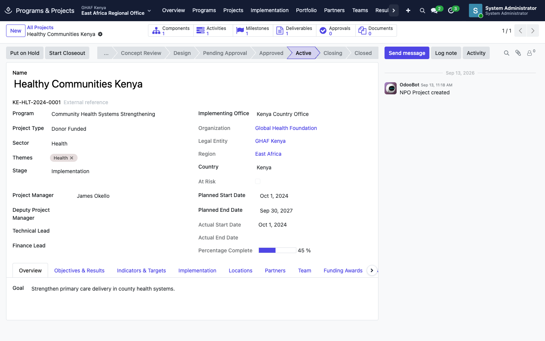545x341 pixels.
Task: Open Deliverables smart button
Action: (x=294, y=31)
